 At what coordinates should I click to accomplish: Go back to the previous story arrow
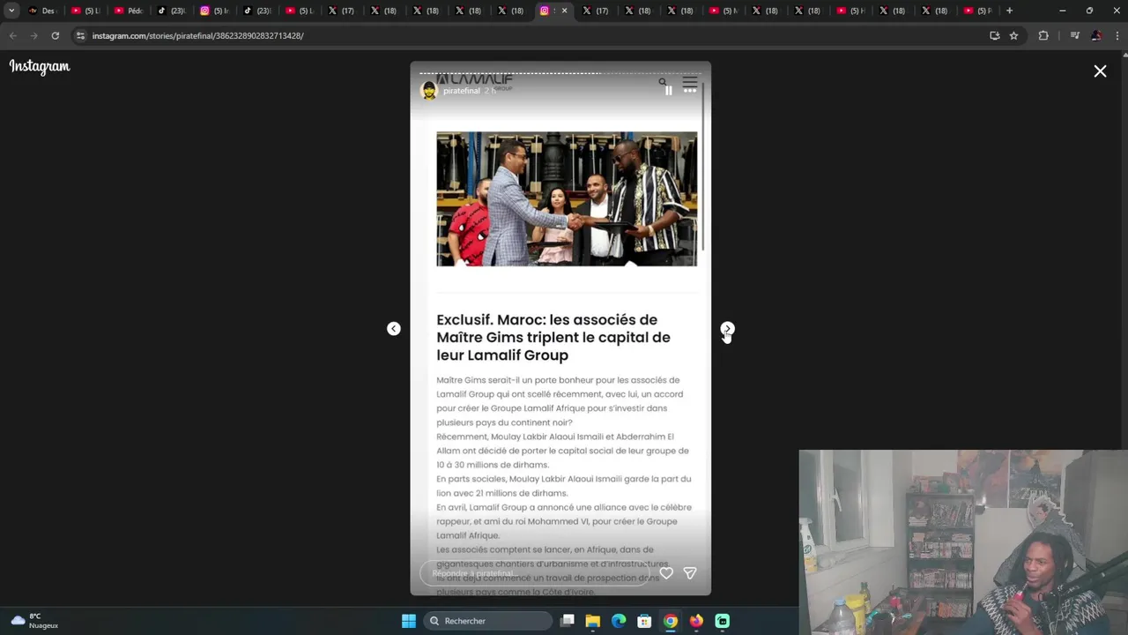(x=394, y=329)
